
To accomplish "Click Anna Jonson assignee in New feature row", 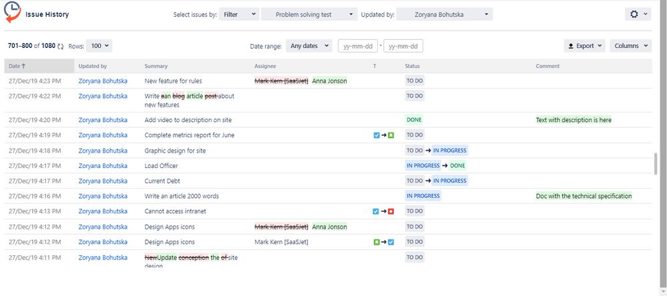I will [329, 81].
